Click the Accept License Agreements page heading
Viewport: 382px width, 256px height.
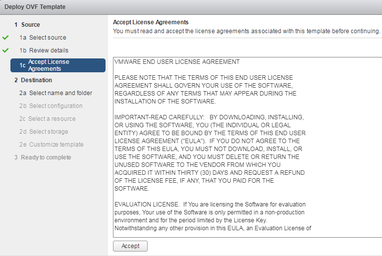tap(151, 22)
